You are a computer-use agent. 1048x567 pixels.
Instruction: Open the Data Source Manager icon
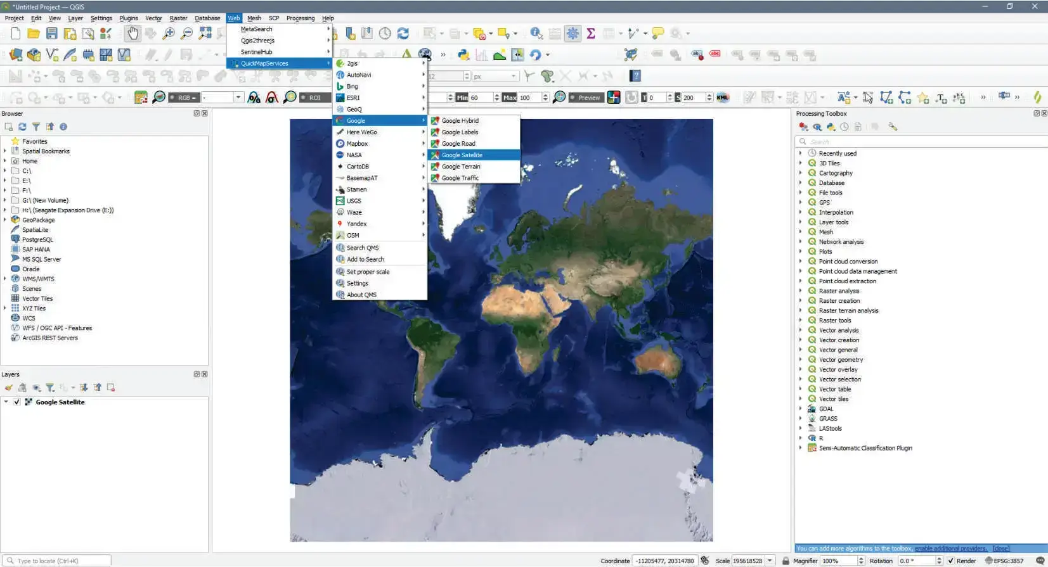(x=16, y=55)
